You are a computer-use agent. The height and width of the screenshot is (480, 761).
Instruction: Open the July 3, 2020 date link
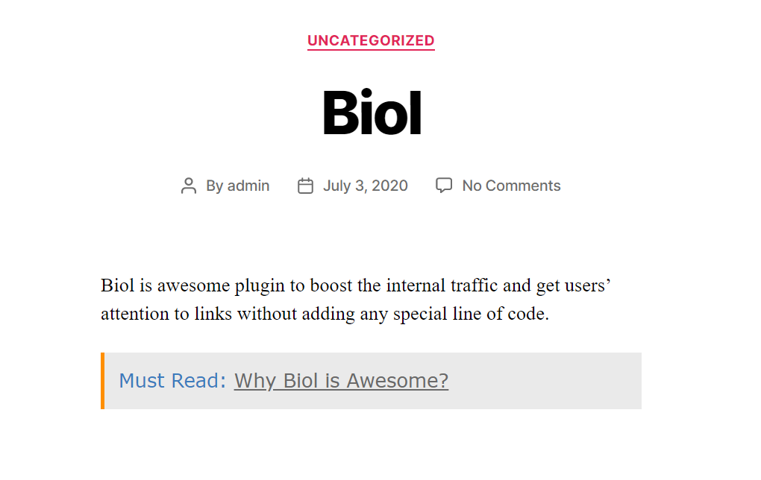pyautogui.click(x=366, y=186)
